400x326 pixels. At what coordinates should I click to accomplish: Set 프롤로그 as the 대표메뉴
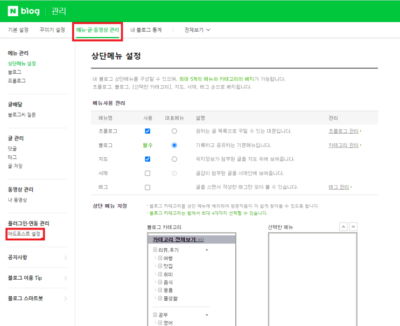coord(174,131)
